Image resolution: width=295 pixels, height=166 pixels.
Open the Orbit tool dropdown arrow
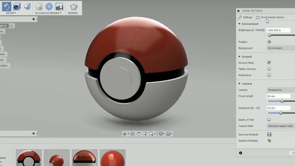(128, 134)
